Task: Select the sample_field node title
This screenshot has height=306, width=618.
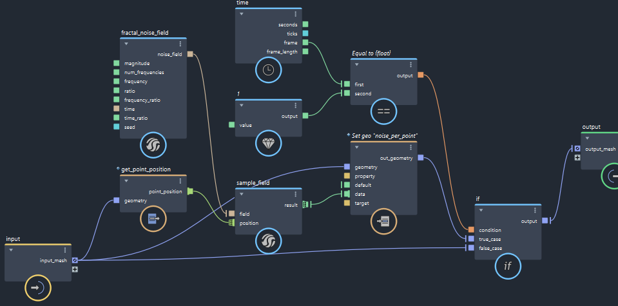Action: click(x=253, y=183)
